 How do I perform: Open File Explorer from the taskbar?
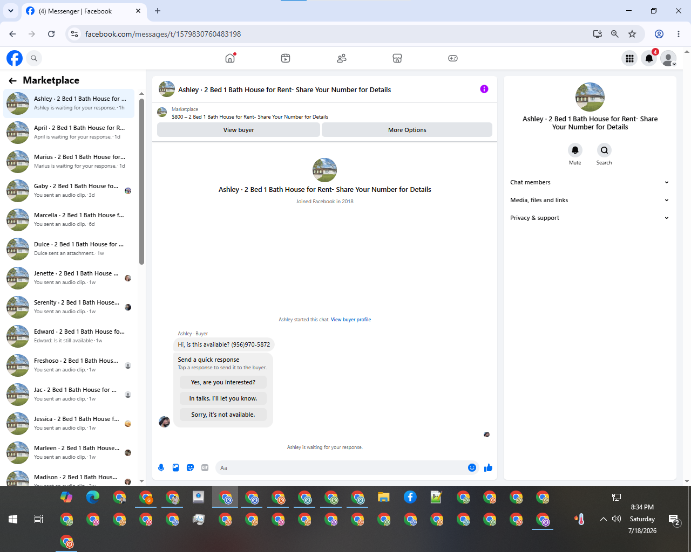tap(383, 497)
